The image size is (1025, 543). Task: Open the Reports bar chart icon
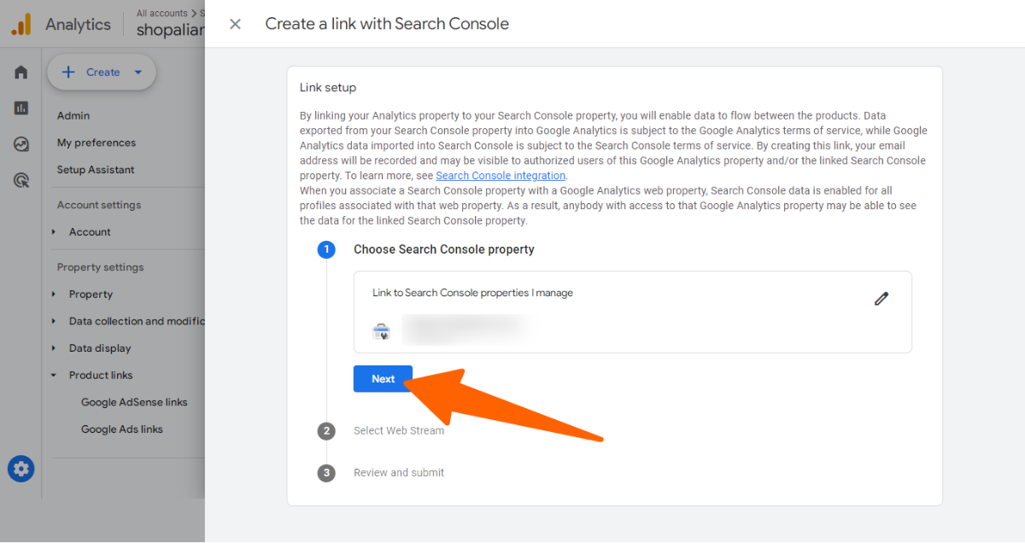21,108
